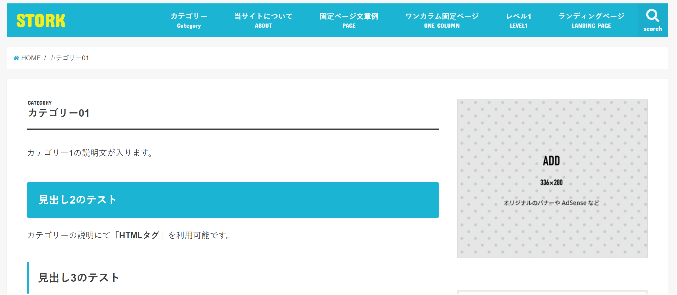677x295 pixels.
Task: Click the STORK site logo
Action: (x=41, y=20)
